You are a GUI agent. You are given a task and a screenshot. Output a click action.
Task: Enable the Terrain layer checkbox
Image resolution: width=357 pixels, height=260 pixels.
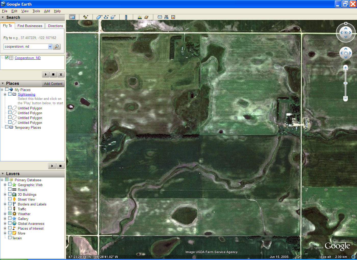point(10,238)
